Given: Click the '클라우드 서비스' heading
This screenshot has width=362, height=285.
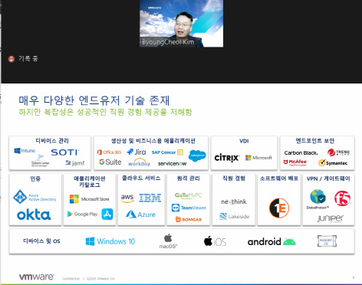Looking at the screenshot, I should pos(141,179).
